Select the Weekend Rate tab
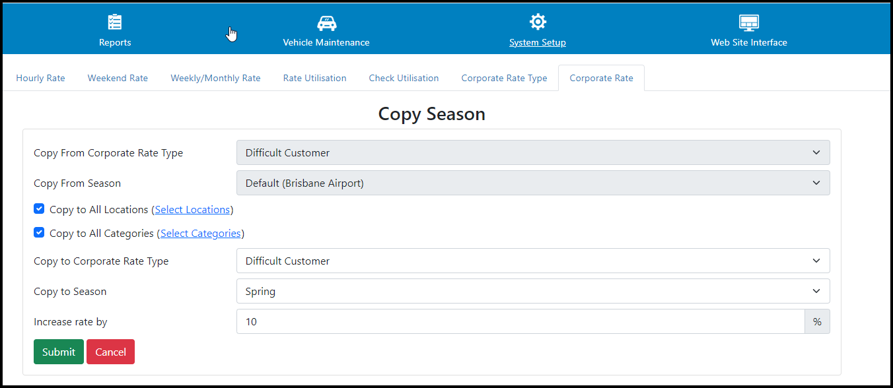The width and height of the screenshot is (893, 388). (118, 78)
